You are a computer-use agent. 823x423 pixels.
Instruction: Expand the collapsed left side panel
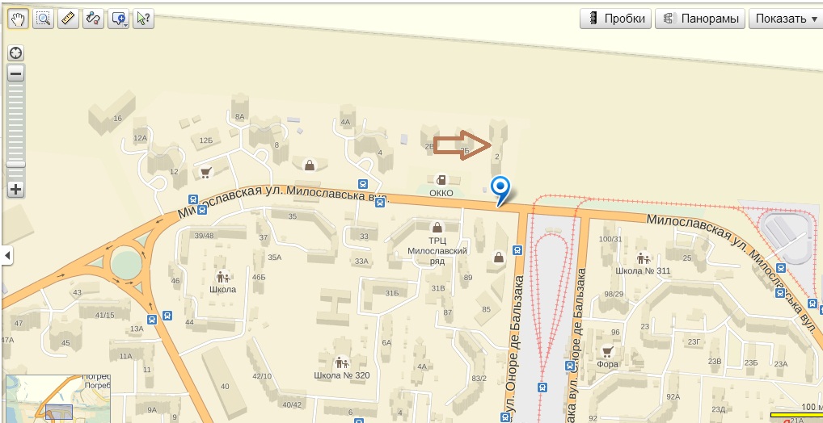(6, 257)
